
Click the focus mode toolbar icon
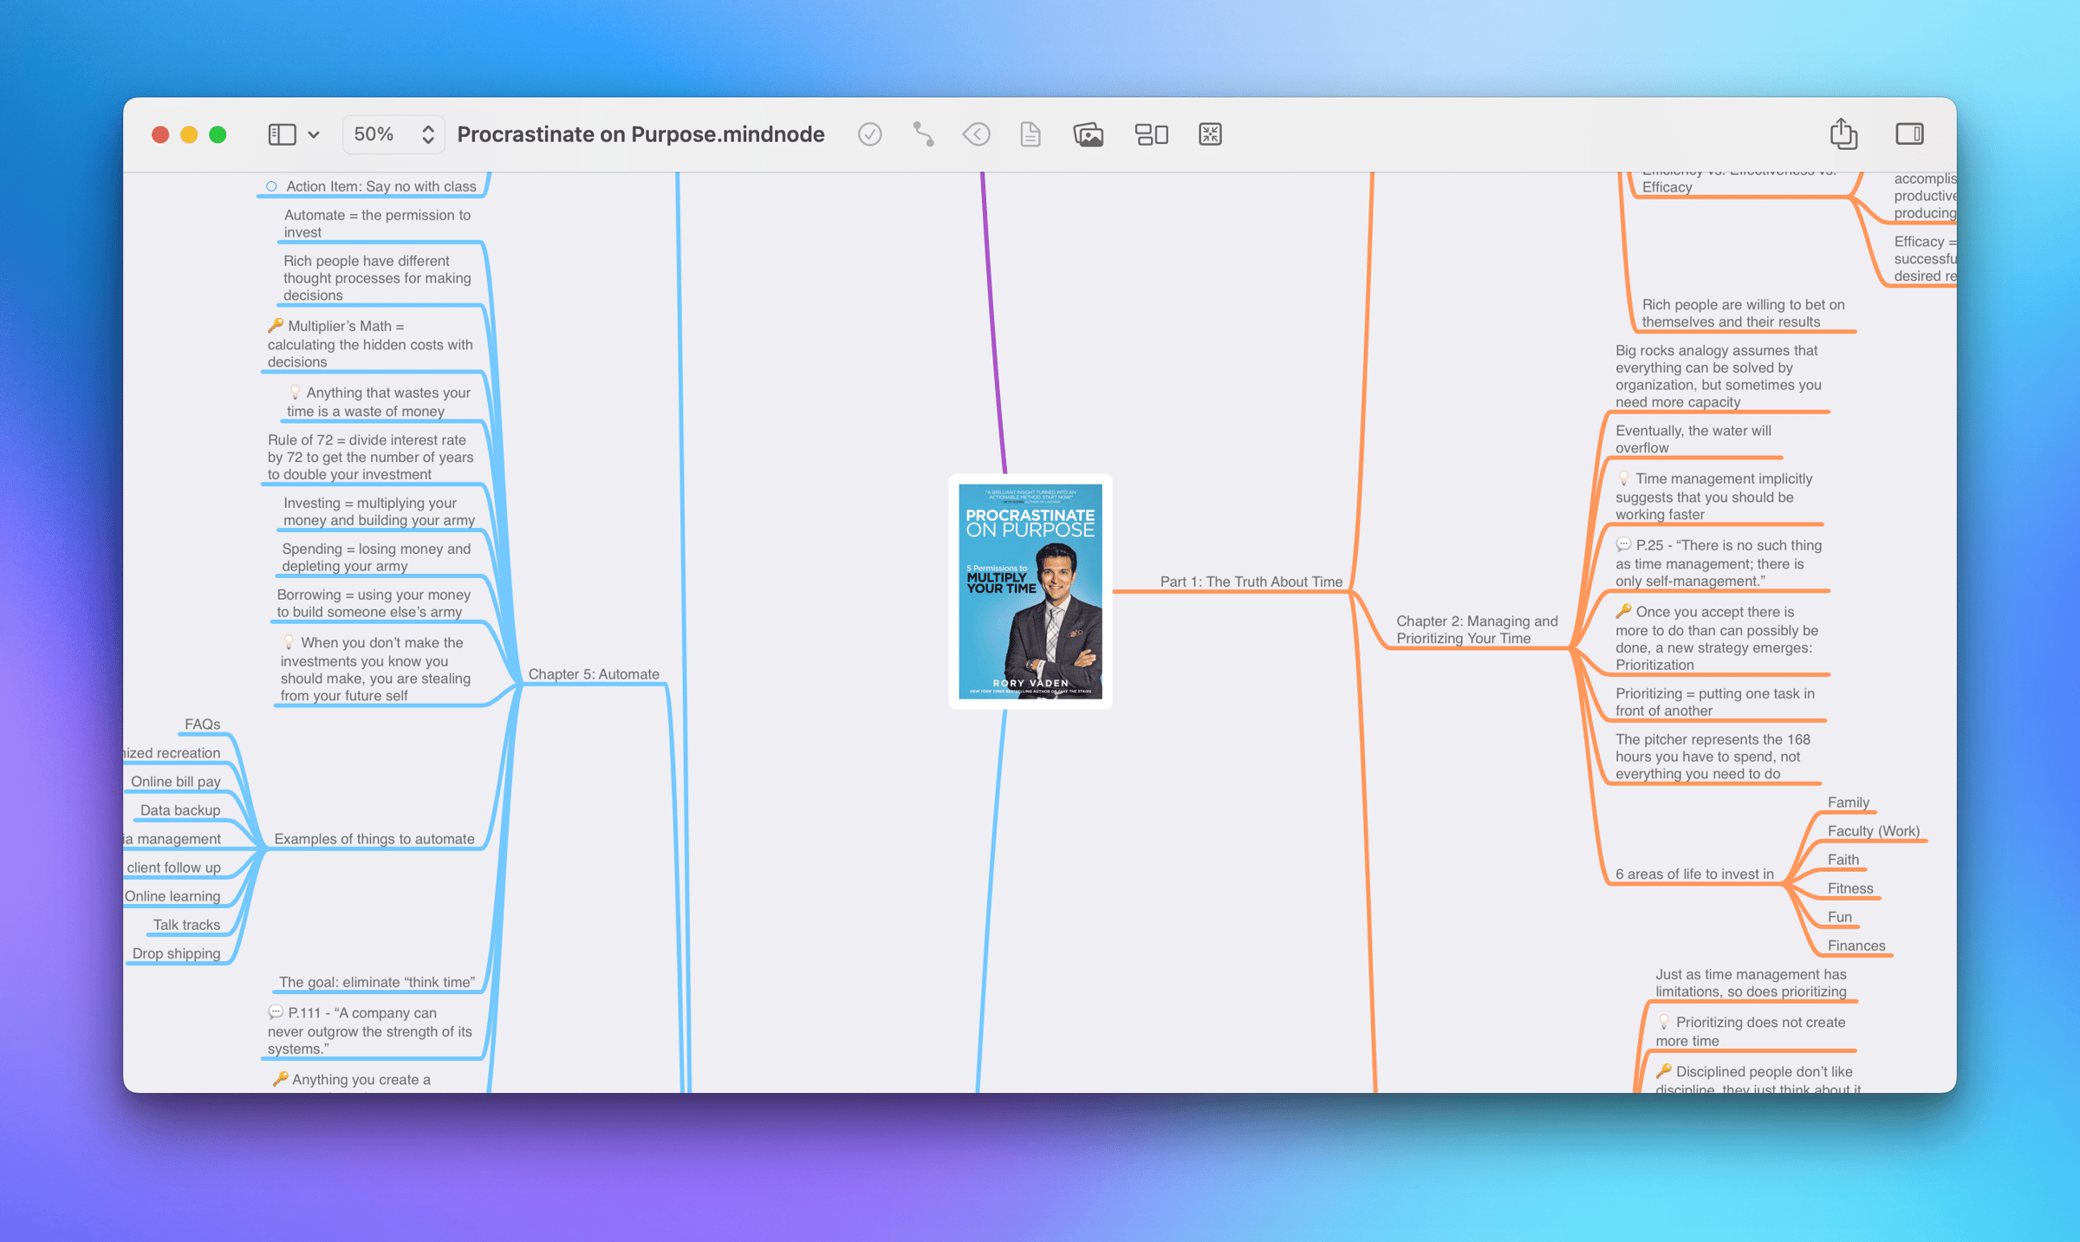click(1152, 134)
